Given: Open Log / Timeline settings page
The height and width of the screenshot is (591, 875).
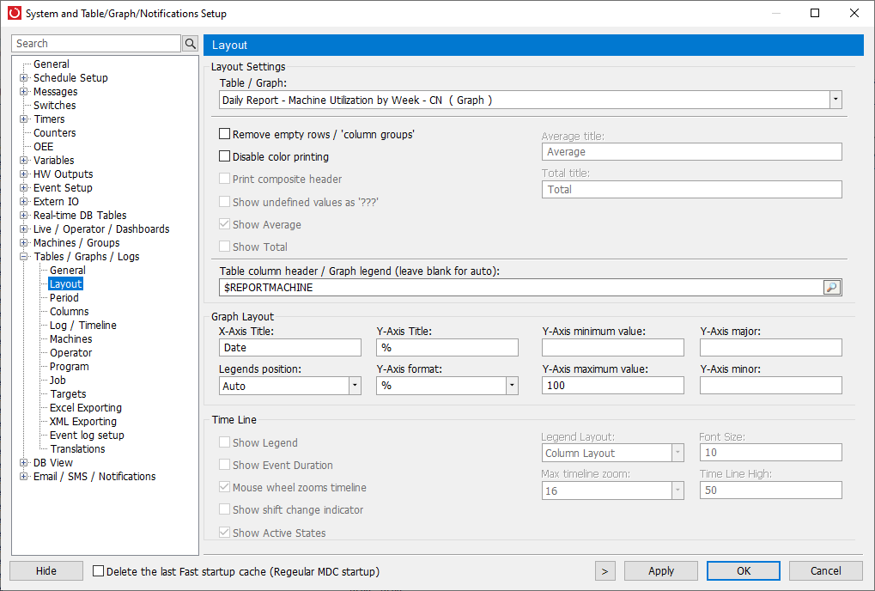Looking at the screenshot, I should pos(83,326).
